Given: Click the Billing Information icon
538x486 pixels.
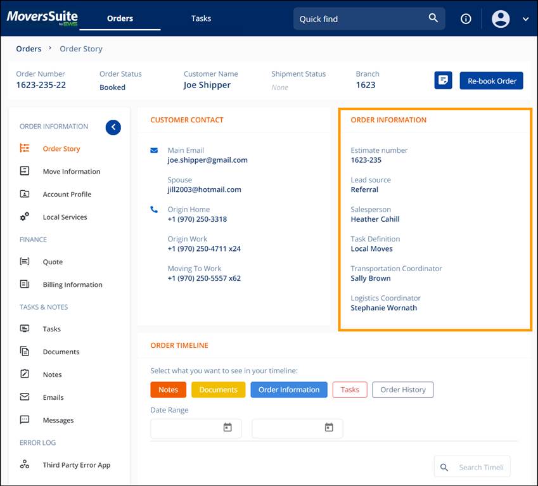Looking at the screenshot, I should pyautogui.click(x=25, y=285).
